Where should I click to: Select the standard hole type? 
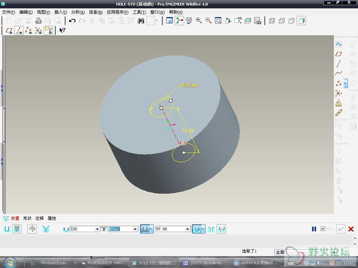pyautogui.click(x=17, y=229)
